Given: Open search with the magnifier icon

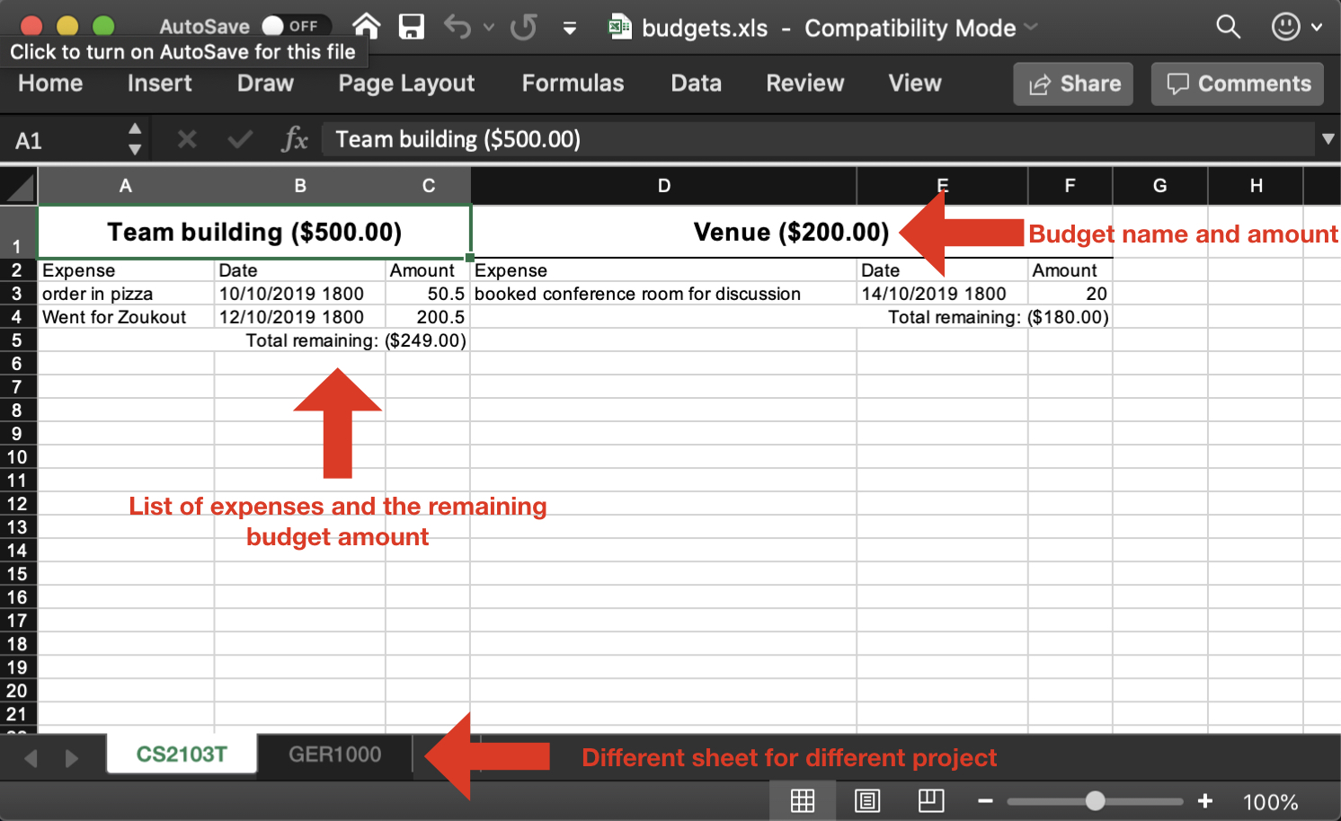Looking at the screenshot, I should [x=1228, y=27].
